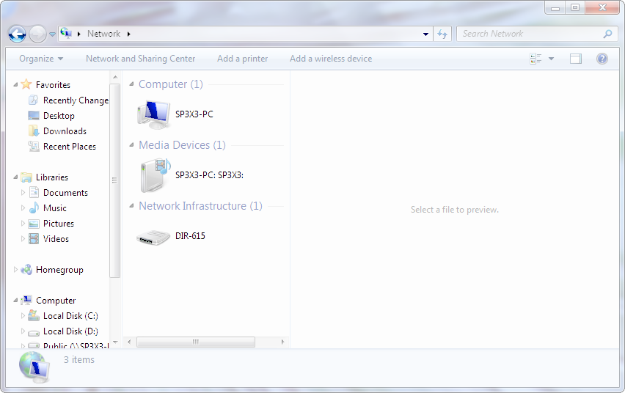625x393 pixels.
Task: Open Recent Places under Favorites
Action: pyautogui.click(x=70, y=147)
